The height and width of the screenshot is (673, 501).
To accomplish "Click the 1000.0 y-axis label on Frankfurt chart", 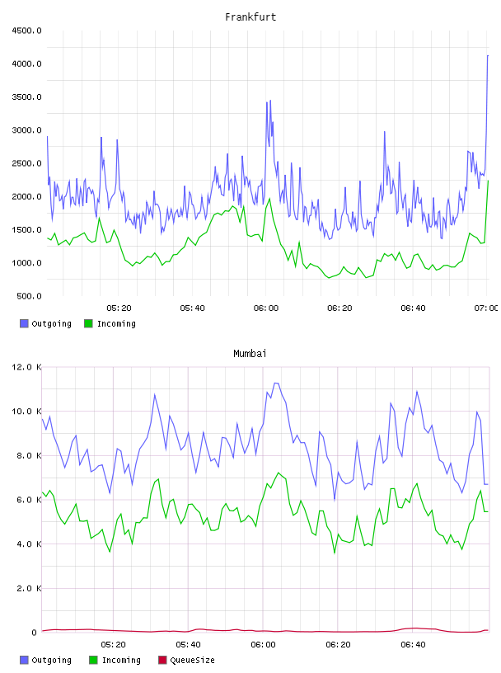I will [26, 263].
